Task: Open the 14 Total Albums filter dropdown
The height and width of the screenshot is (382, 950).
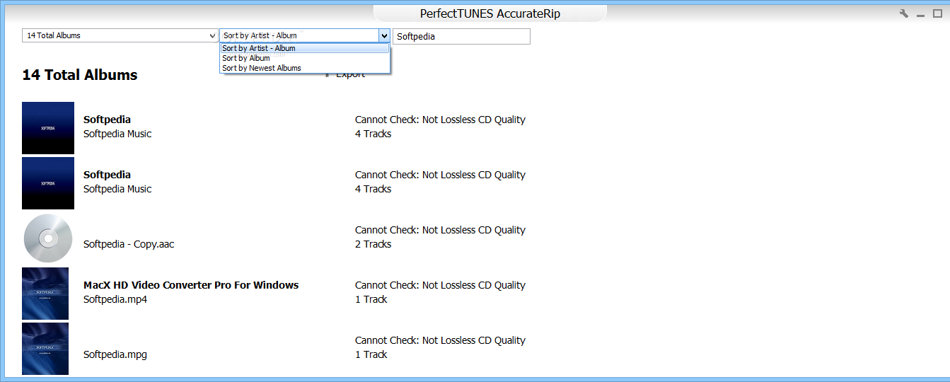Action: [x=120, y=35]
